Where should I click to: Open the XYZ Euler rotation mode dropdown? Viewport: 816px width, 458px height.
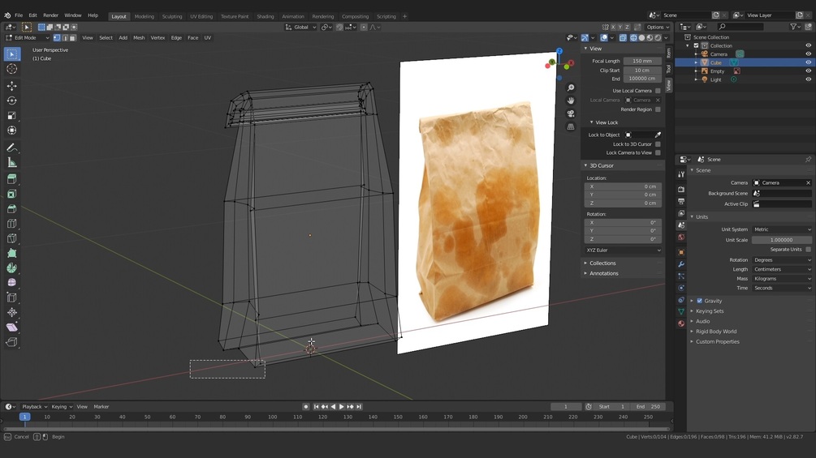tap(623, 250)
